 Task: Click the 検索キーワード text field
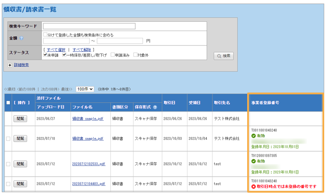pyautogui.click(x=89, y=26)
